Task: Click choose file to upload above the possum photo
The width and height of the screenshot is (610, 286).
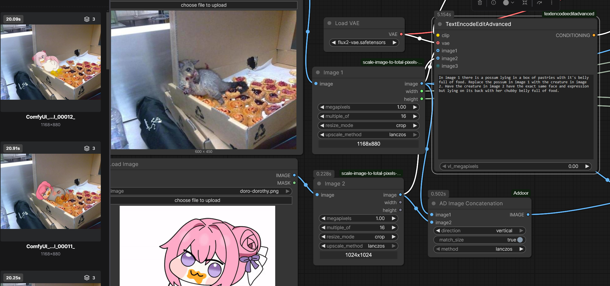Action: pos(204,5)
